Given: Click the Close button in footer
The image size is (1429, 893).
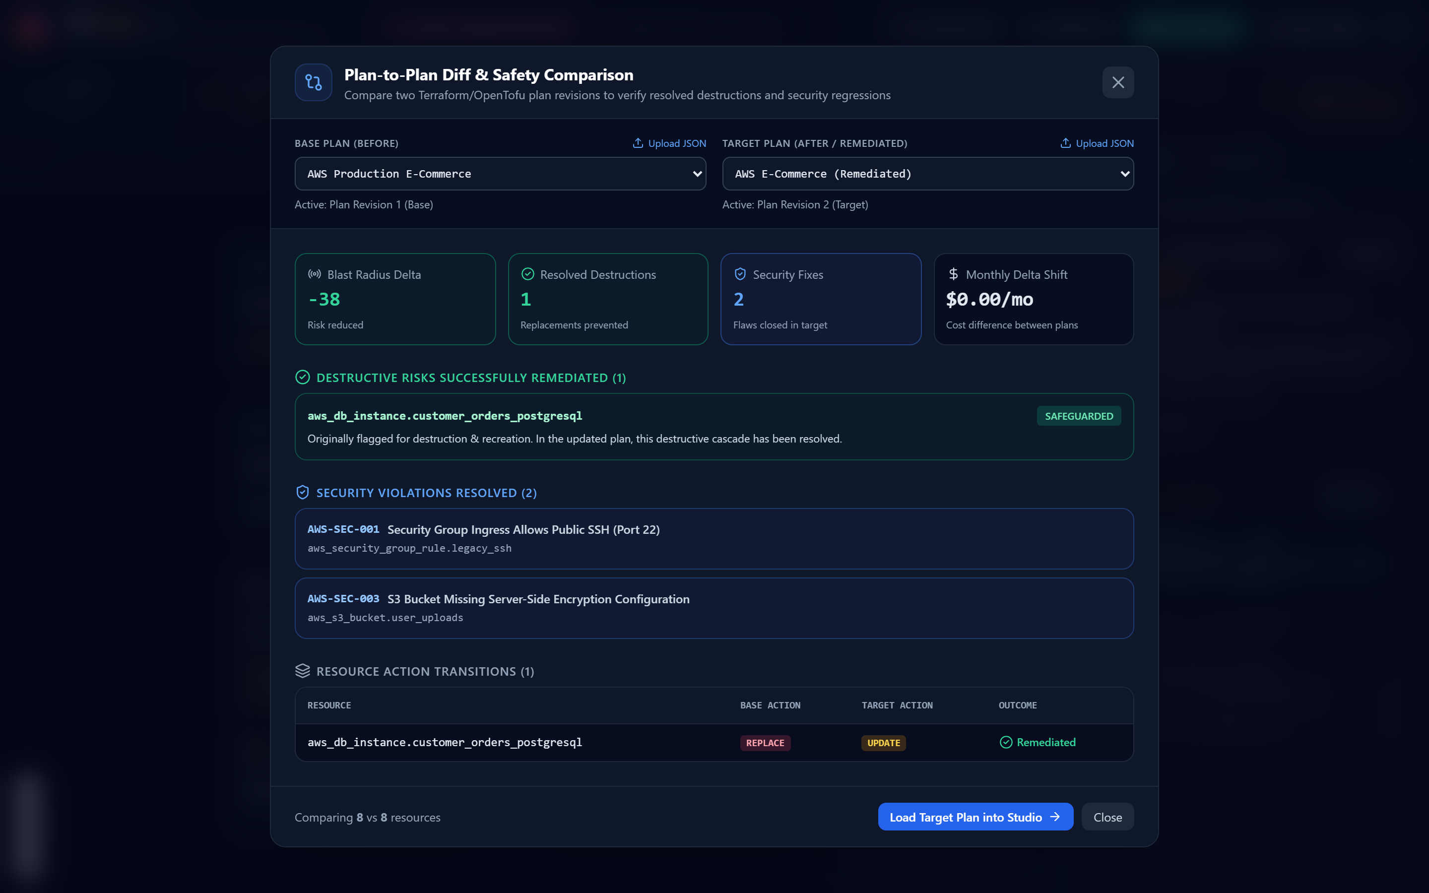Looking at the screenshot, I should (x=1107, y=817).
